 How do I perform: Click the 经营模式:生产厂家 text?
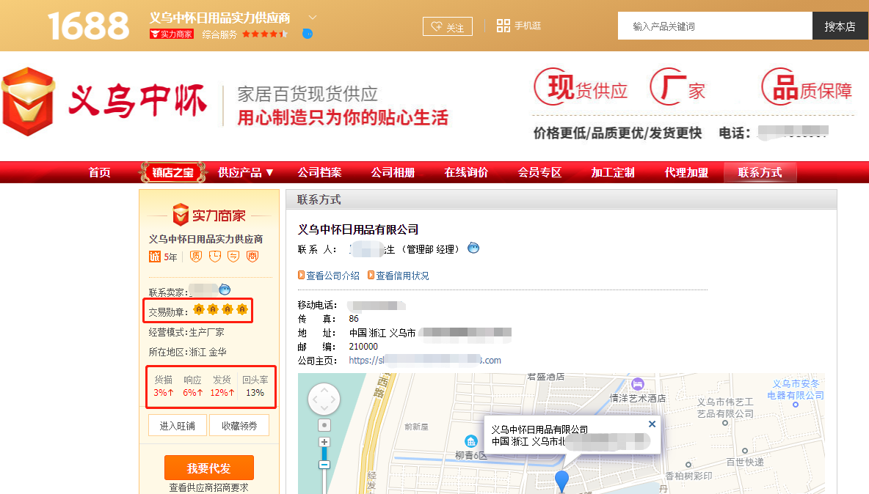pyautogui.click(x=186, y=333)
